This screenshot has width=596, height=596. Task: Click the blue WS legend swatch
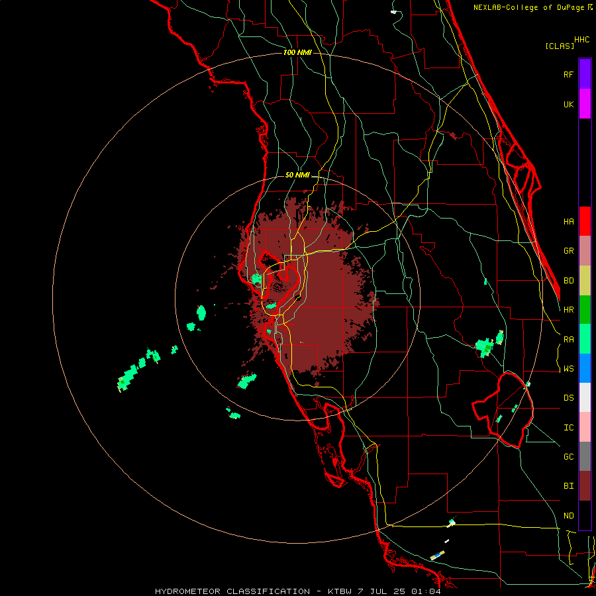[585, 368]
